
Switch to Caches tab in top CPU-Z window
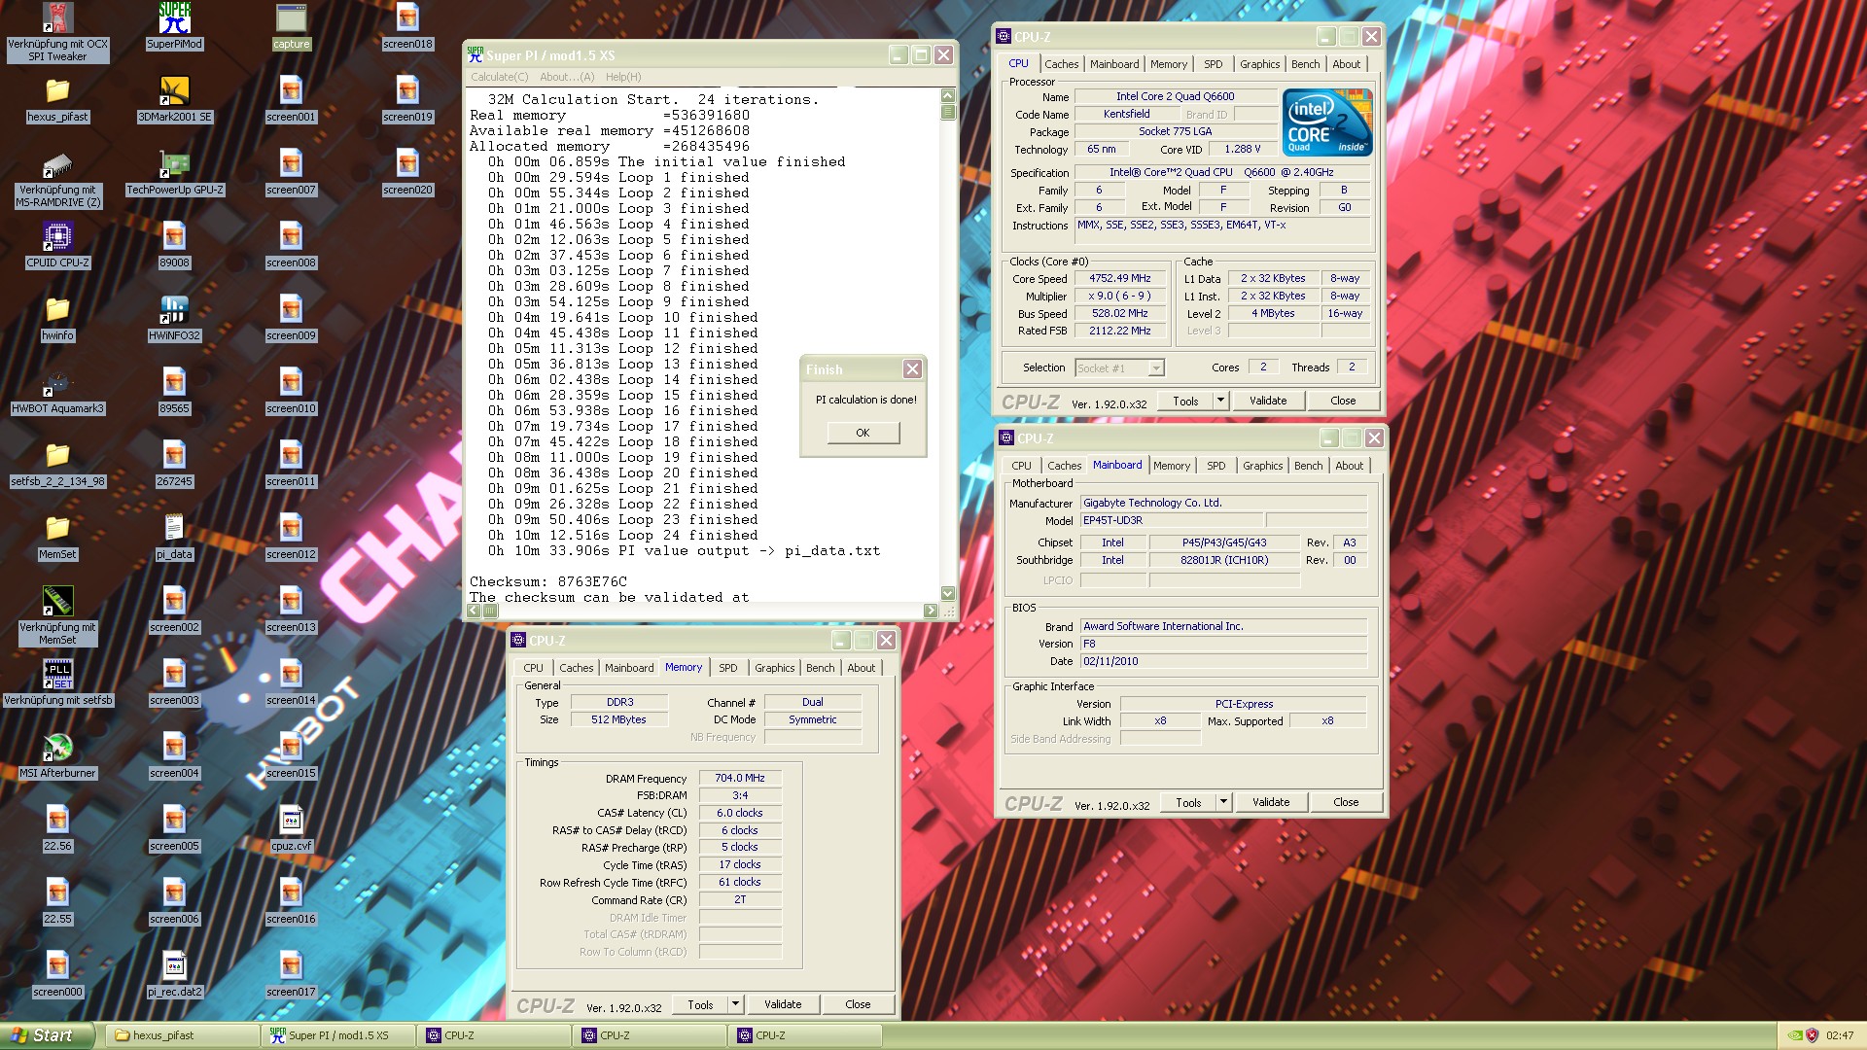pyautogui.click(x=1061, y=64)
